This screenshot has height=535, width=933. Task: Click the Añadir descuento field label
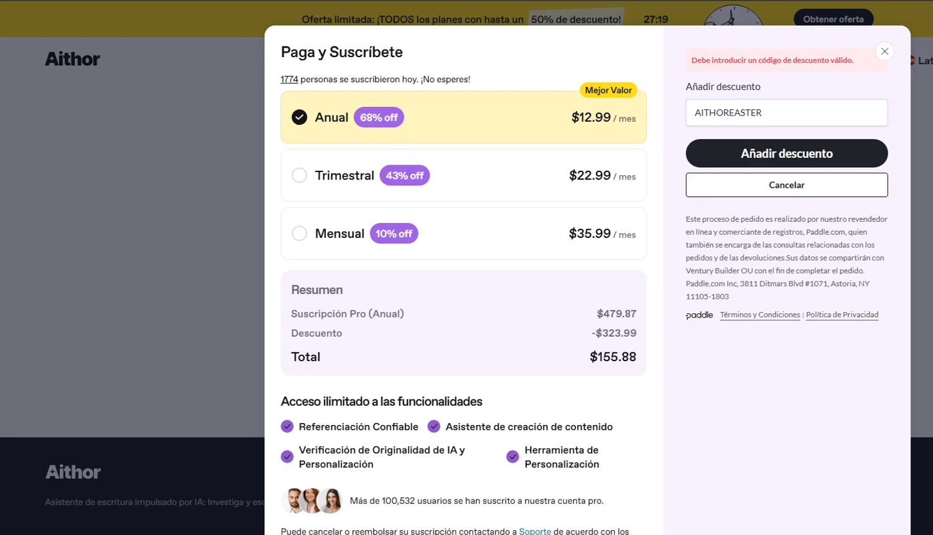click(x=723, y=87)
